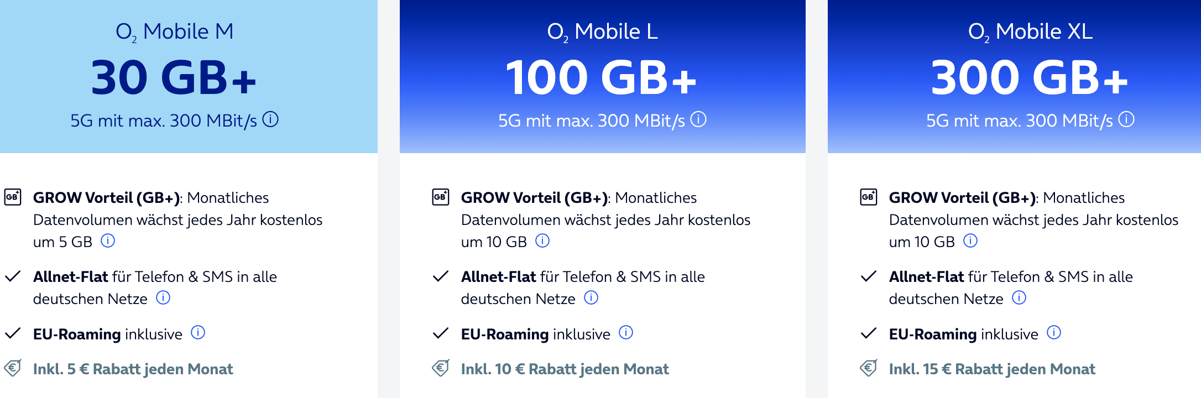Click 'Inkl. 10 € Rabatt jeden Monat' text

(565, 369)
